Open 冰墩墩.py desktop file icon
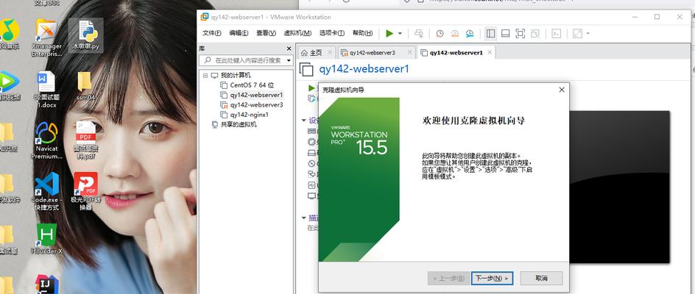This screenshot has width=695, height=294. pos(86,35)
